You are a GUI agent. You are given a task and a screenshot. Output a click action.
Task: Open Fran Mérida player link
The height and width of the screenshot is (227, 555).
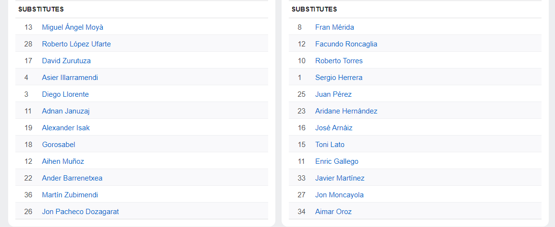334,27
